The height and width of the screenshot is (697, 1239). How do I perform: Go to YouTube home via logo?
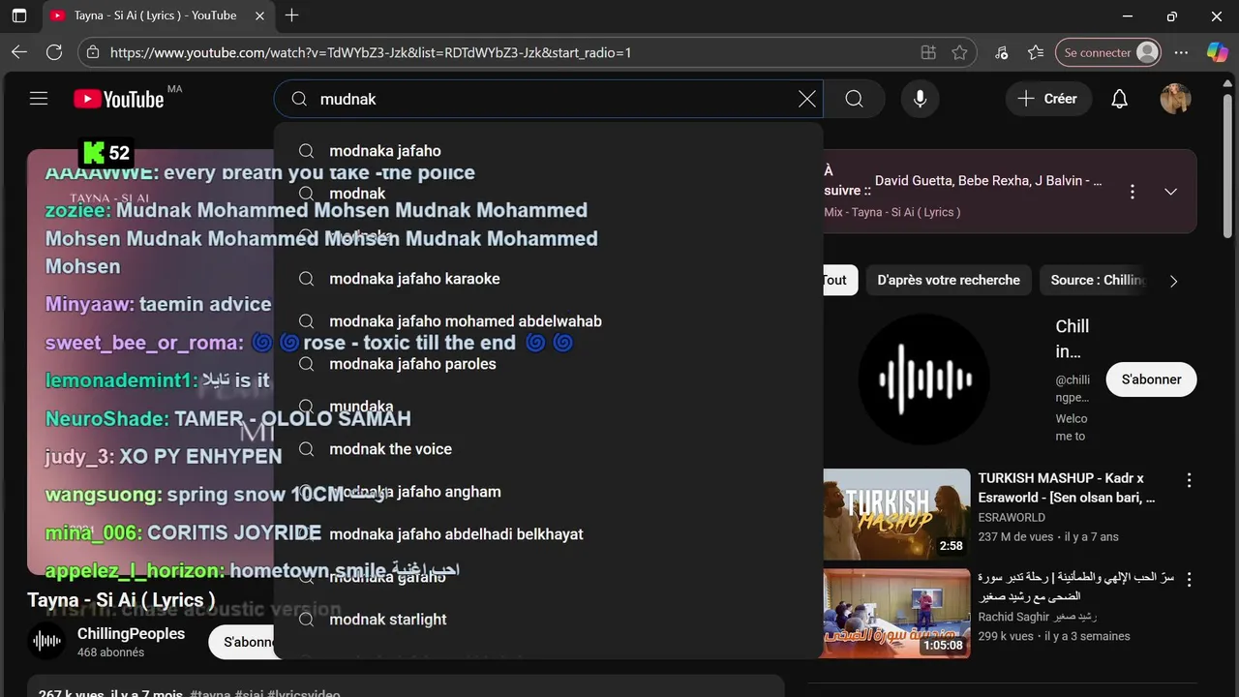tap(119, 99)
